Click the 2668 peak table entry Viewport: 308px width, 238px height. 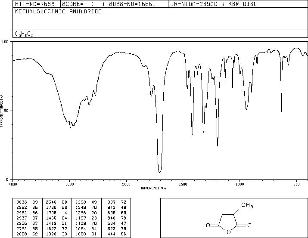pos(22,234)
